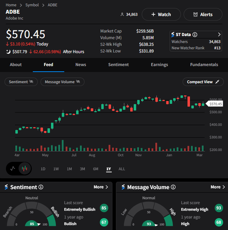
Task: Click the ADBE breadcrumb link
Action: tap(52, 5)
